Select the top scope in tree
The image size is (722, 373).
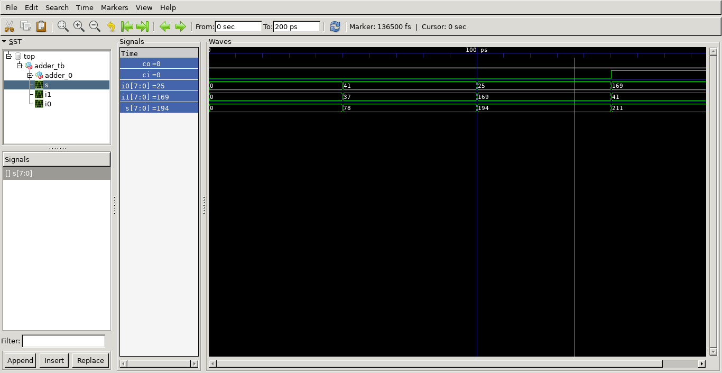29,56
